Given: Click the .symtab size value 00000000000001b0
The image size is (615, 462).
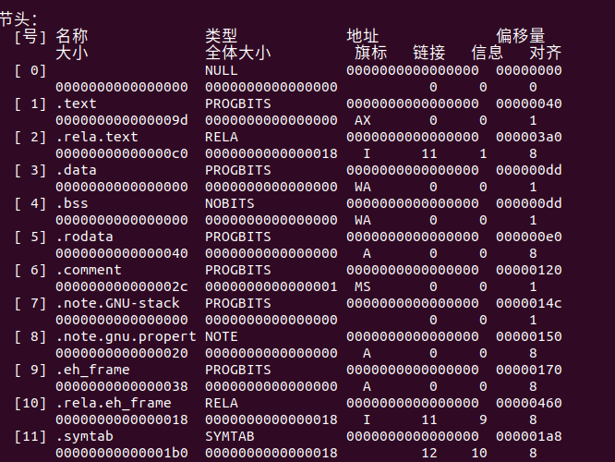Looking at the screenshot, I should [x=122, y=453].
